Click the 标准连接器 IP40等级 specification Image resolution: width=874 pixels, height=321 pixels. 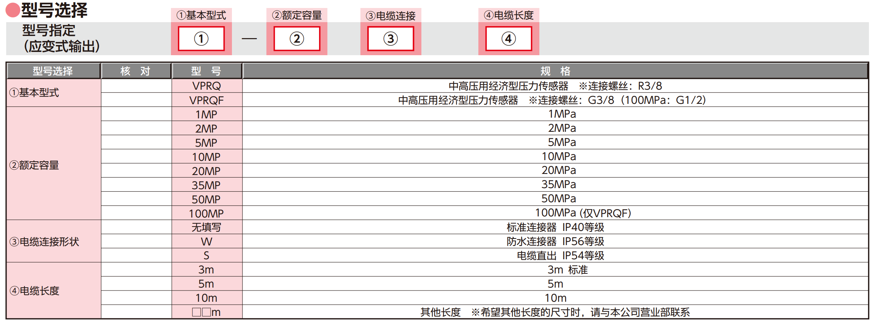click(555, 227)
